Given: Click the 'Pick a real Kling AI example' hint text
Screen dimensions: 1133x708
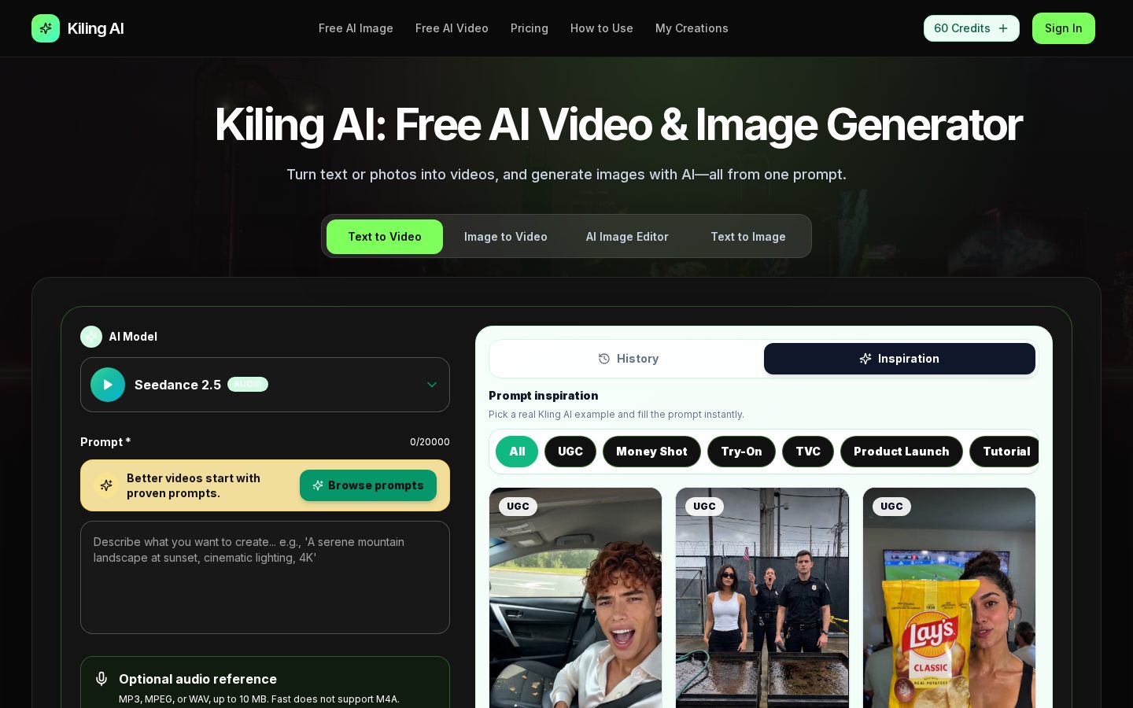Looking at the screenshot, I should click(x=616, y=415).
